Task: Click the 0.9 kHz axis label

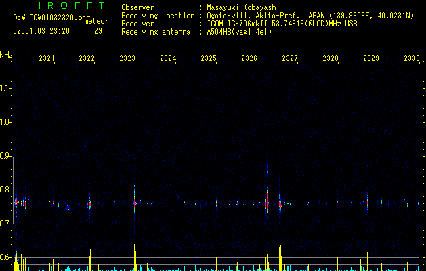Action: point(5,156)
